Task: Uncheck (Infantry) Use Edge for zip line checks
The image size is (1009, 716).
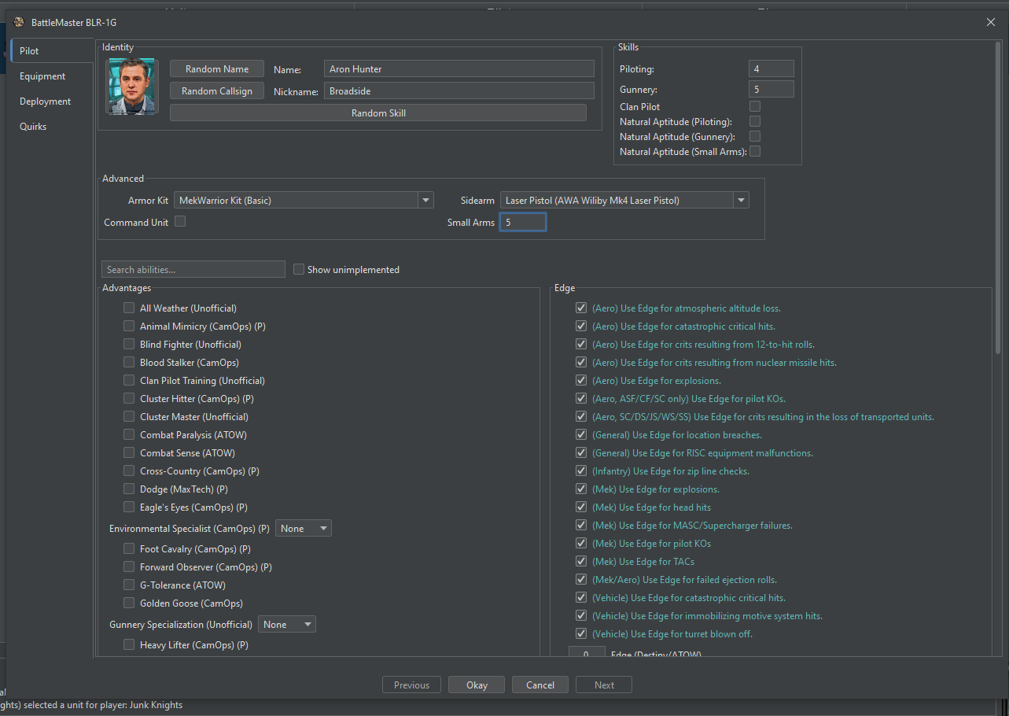Action: click(x=581, y=471)
